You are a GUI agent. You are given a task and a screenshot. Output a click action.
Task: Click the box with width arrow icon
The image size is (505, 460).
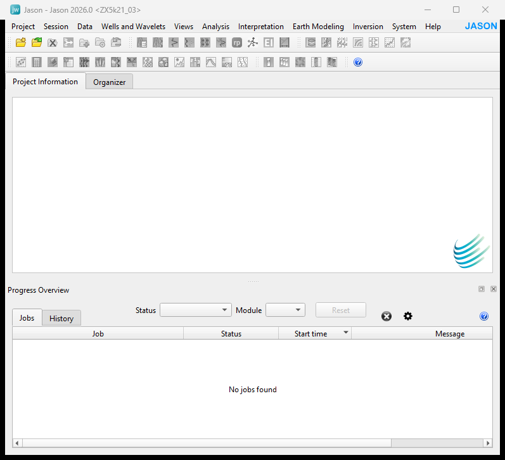284,42
